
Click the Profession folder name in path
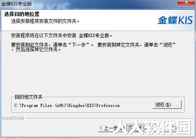tap(108, 105)
